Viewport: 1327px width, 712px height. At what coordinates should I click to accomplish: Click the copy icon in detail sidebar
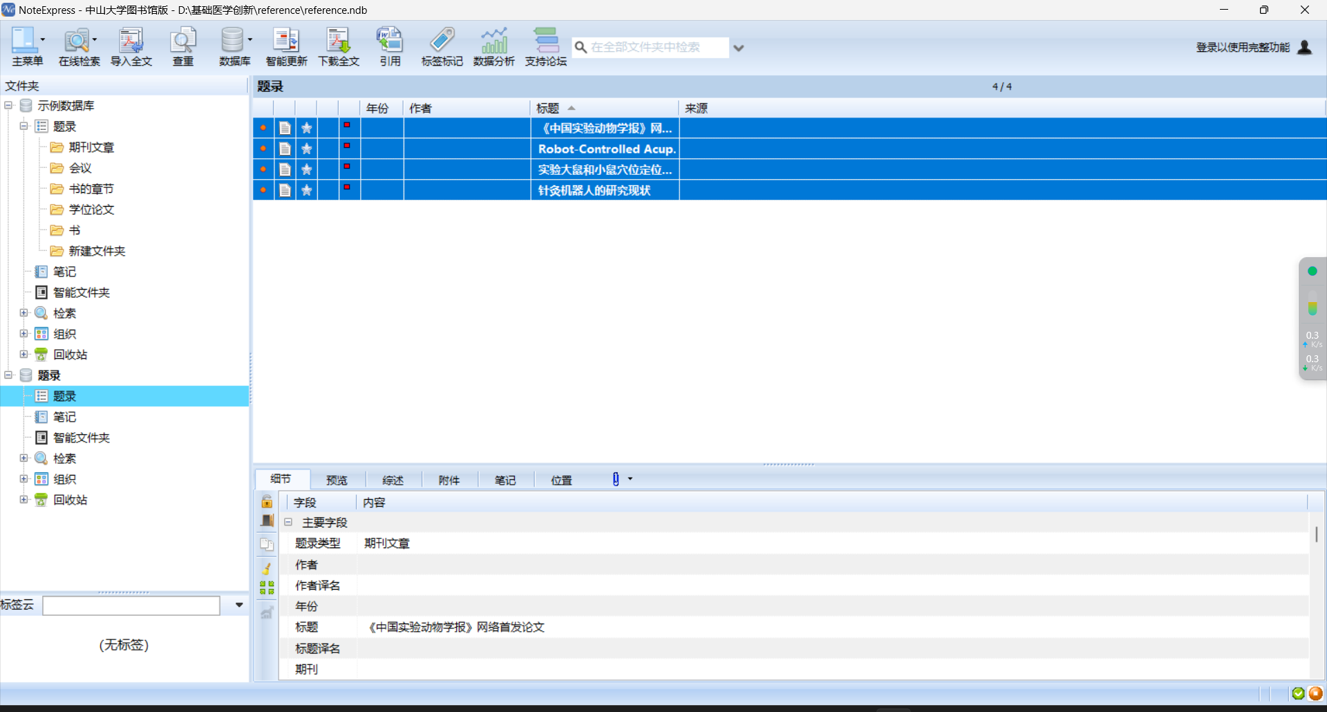tap(267, 544)
